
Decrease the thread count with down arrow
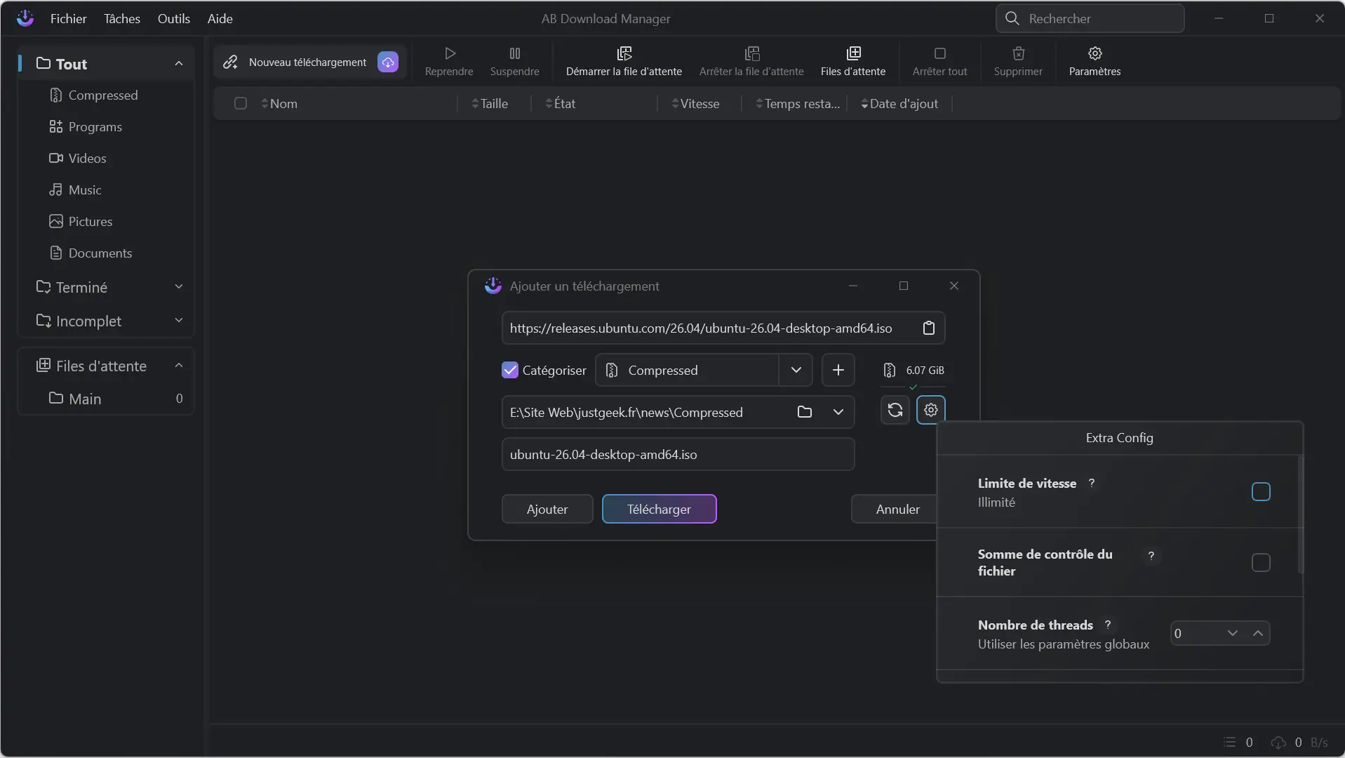pyautogui.click(x=1233, y=633)
